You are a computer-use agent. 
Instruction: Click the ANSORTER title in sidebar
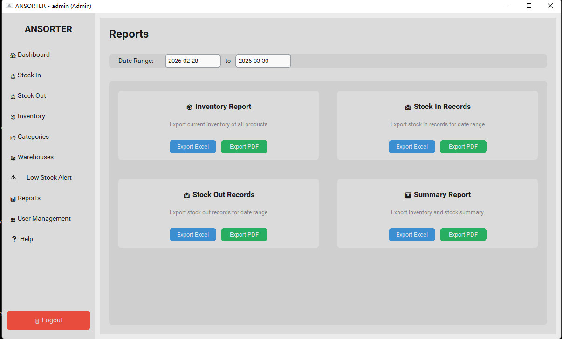point(48,29)
